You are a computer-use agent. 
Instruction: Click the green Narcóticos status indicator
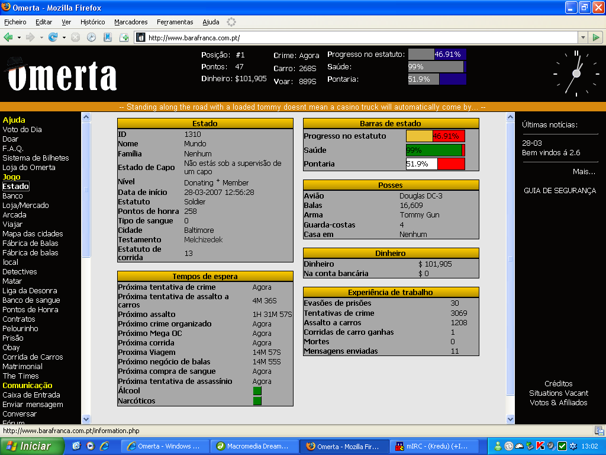(257, 401)
